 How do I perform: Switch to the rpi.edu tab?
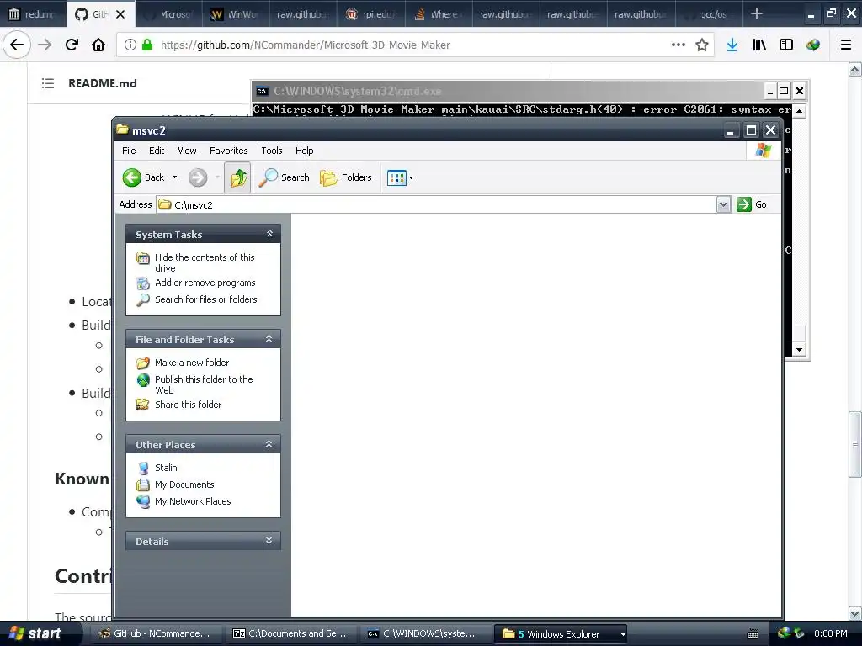click(x=371, y=14)
